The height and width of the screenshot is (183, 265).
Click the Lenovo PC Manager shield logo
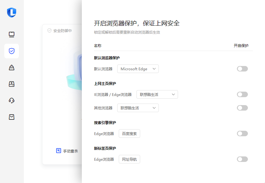point(12,12)
